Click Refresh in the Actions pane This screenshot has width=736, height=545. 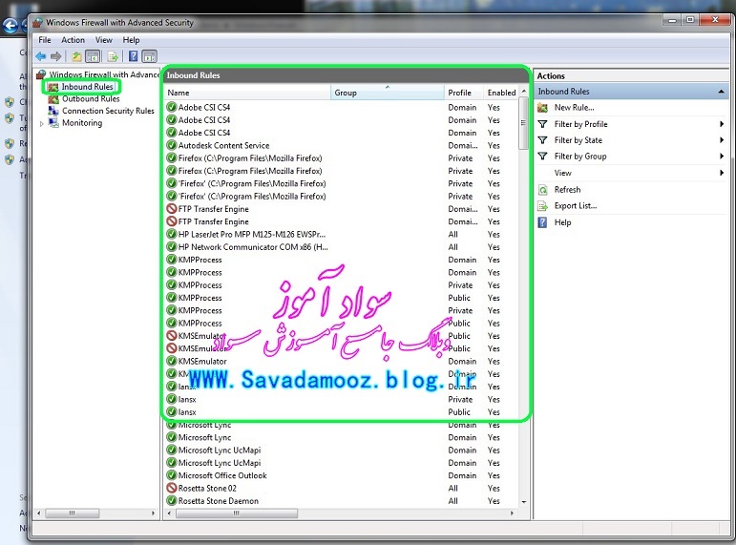[x=567, y=190]
